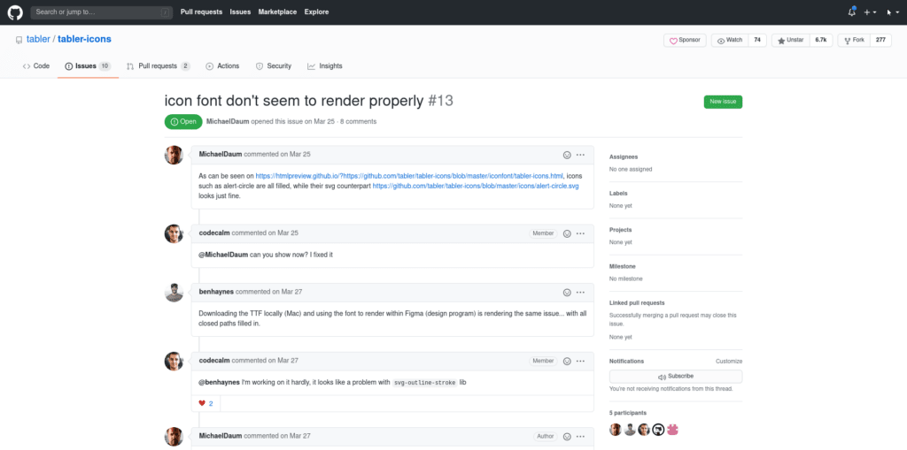
Task: Open @MichaelDaum mention in codecalm's comment
Action: 223,254
